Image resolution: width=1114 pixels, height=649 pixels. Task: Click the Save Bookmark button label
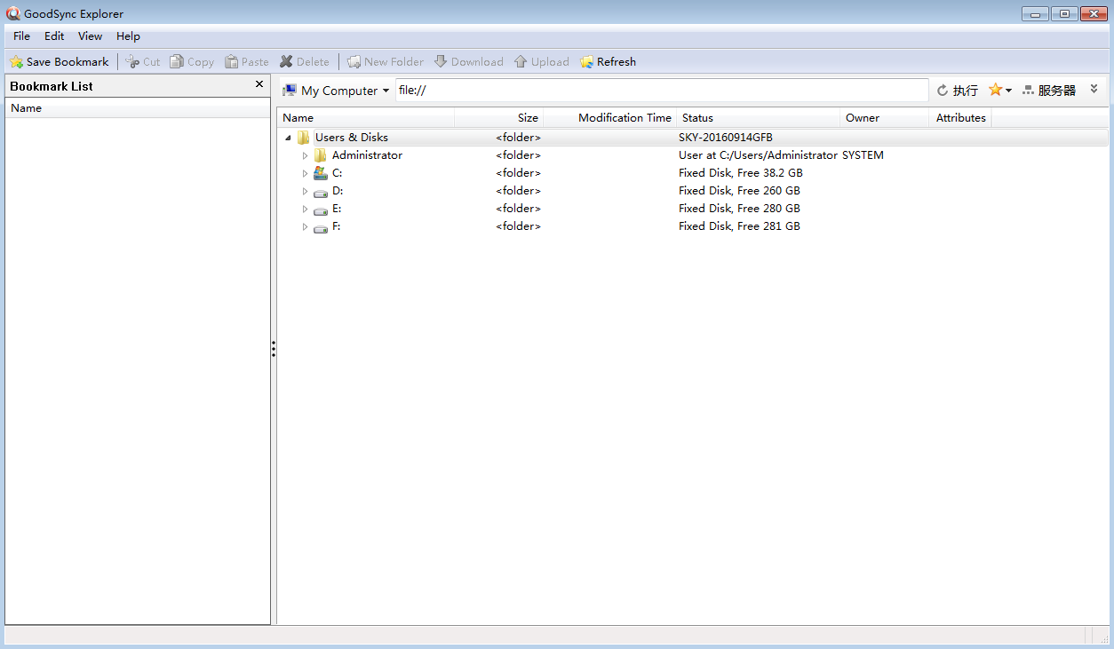[68, 62]
